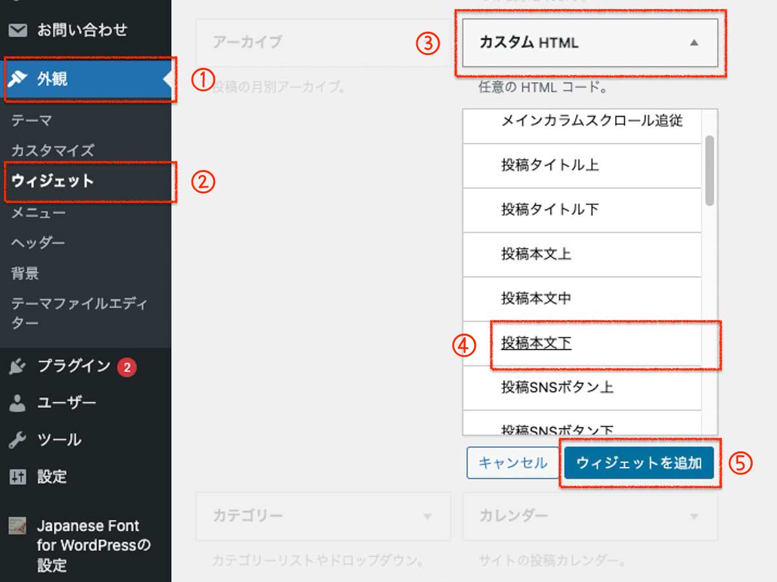Click the paintbrush icon for 外観

(17, 80)
